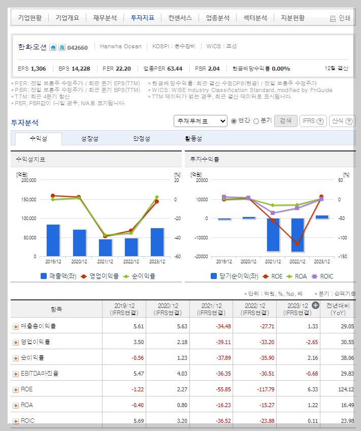Select the 분기 radio button
Screen dimensions: 361x431
[256, 121]
